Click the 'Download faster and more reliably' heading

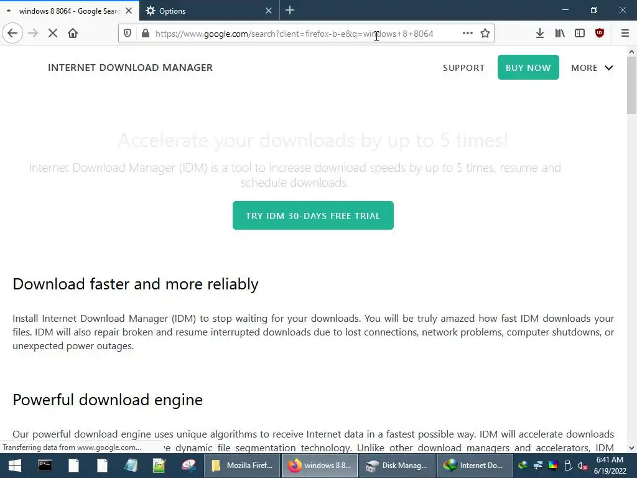coord(135,284)
